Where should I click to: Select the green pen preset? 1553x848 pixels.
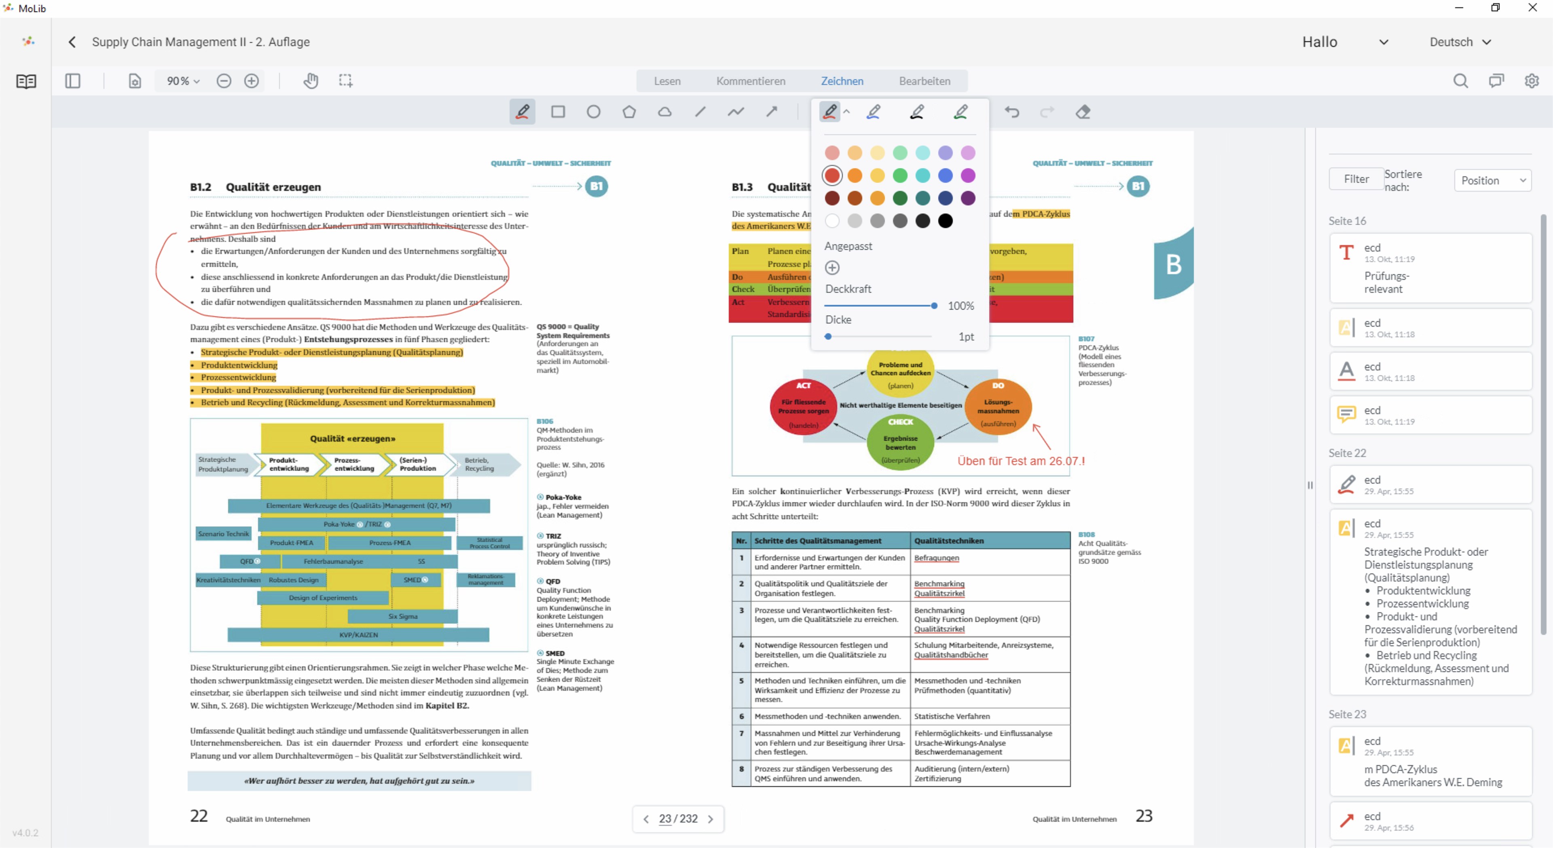tap(961, 112)
